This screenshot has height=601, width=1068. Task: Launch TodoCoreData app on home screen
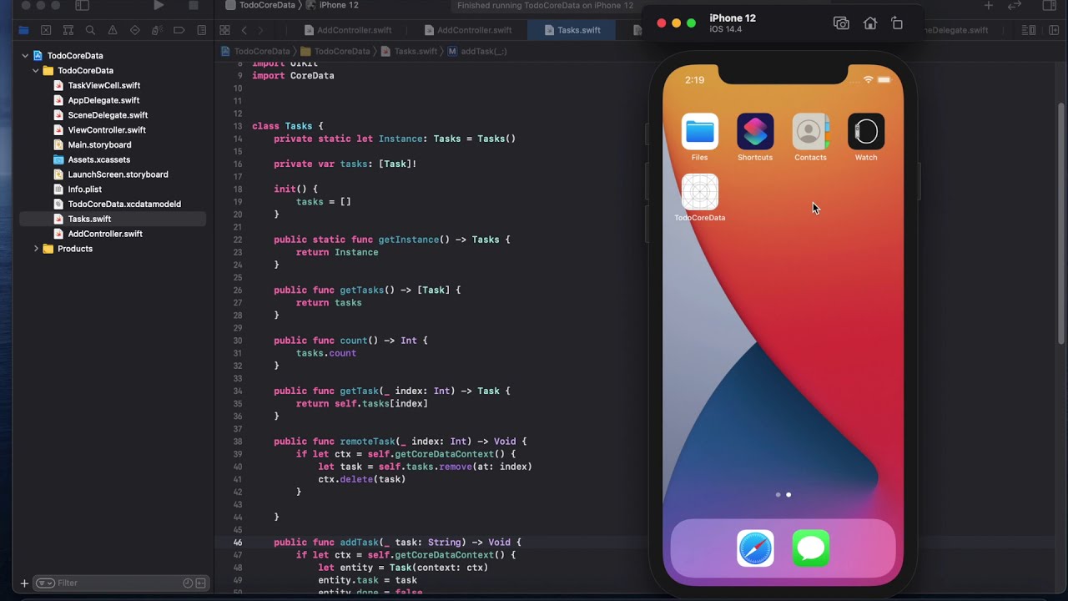click(x=699, y=192)
